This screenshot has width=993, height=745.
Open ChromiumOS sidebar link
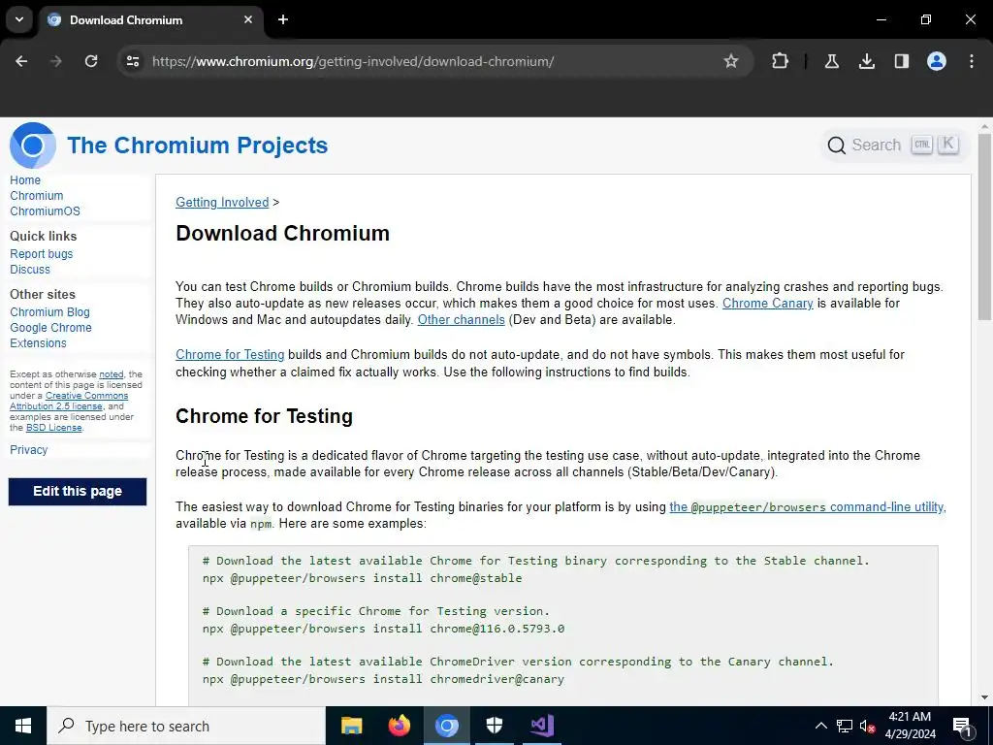click(45, 211)
